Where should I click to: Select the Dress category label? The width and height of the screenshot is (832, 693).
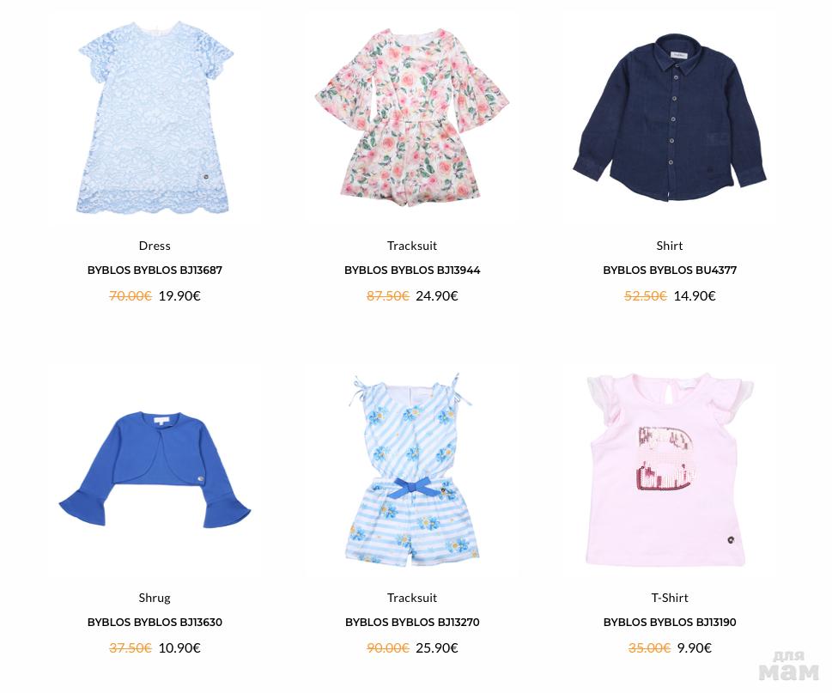[155, 246]
